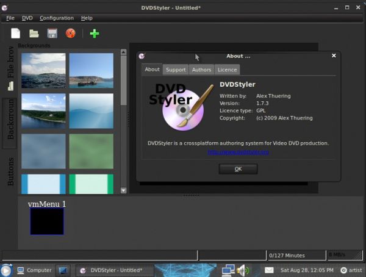Click the Alex Thuering author name
Screen dimensions: 366x277
(273, 96)
